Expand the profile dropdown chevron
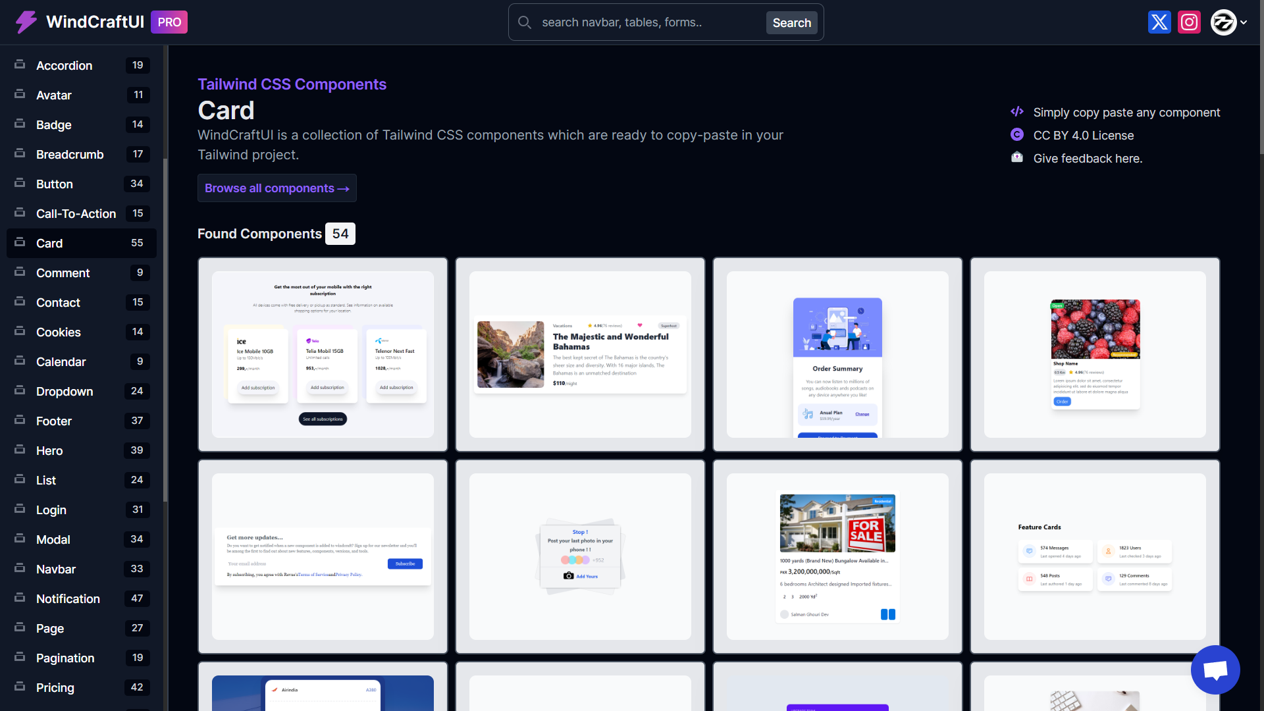This screenshot has width=1264, height=711. pyautogui.click(x=1244, y=22)
